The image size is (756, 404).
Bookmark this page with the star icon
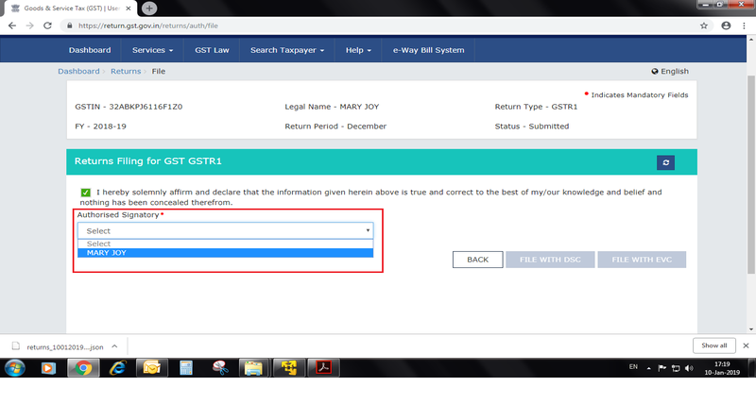click(x=704, y=25)
